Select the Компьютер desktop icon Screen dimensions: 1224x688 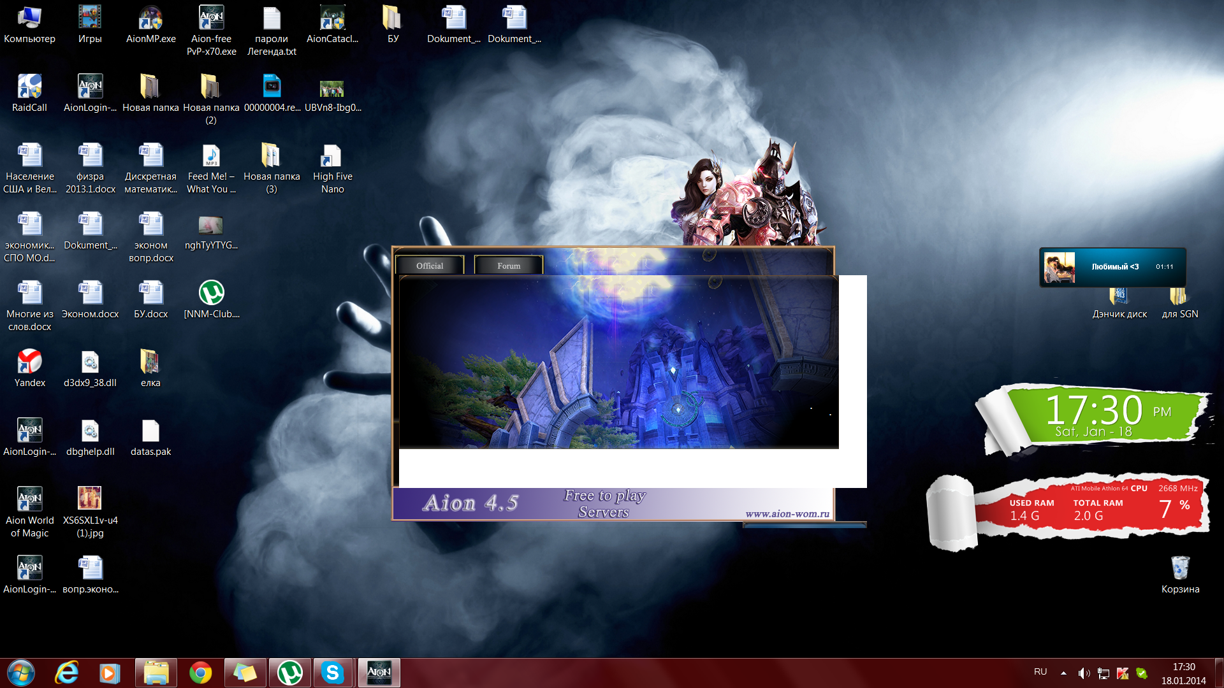tap(29, 25)
